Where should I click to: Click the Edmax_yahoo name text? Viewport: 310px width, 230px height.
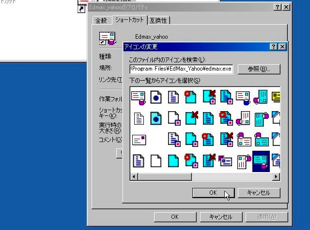pyautogui.click(x=152, y=37)
